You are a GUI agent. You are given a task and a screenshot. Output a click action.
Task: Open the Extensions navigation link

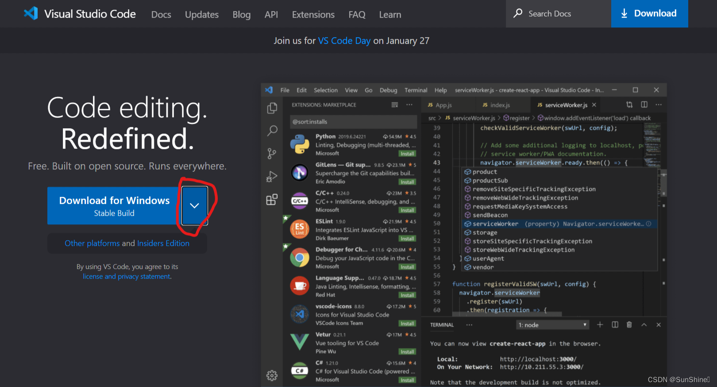(313, 15)
